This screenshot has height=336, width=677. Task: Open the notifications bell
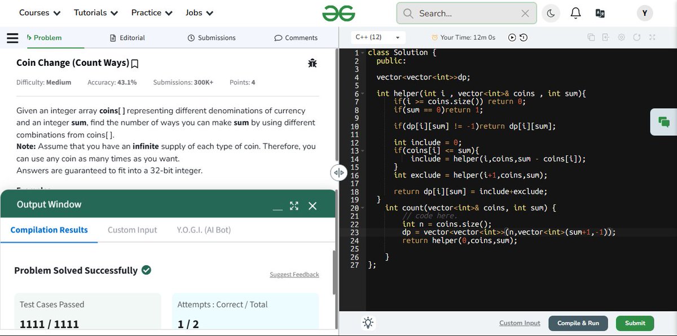[x=575, y=13]
